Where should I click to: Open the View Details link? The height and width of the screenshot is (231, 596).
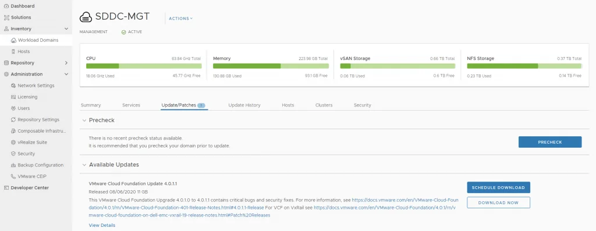102,225
